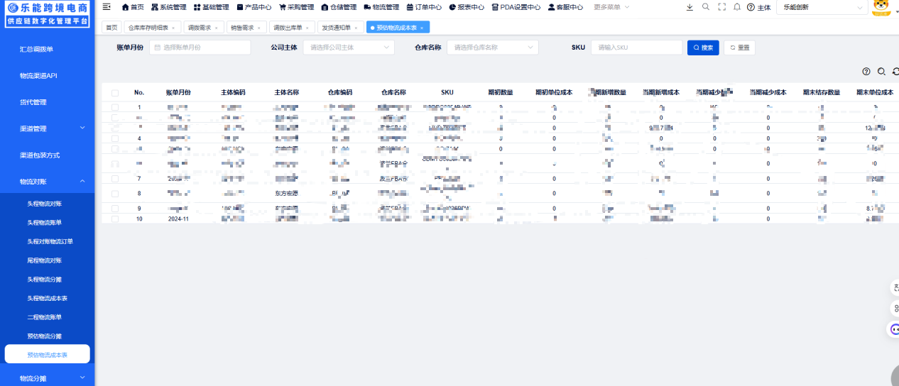Open the 仓储管理 menu
Viewport: 899px width, 386px height.
pos(339,7)
